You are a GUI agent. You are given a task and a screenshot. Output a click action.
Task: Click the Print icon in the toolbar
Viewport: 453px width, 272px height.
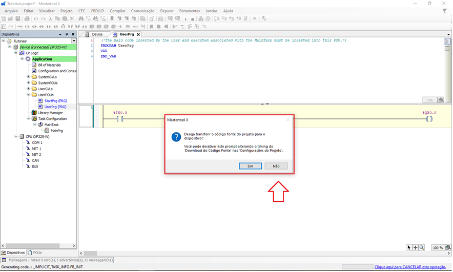(27, 19)
